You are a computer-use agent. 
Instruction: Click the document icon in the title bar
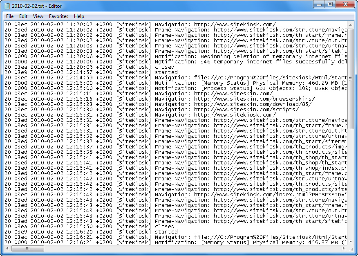(x=7, y=5)
